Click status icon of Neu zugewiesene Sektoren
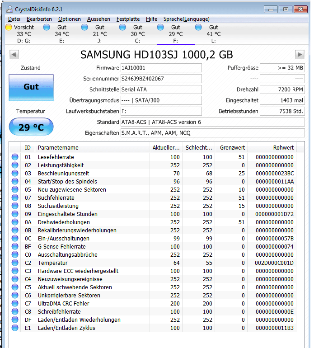This screenshot has height=348, width=314. coord(15,189)
